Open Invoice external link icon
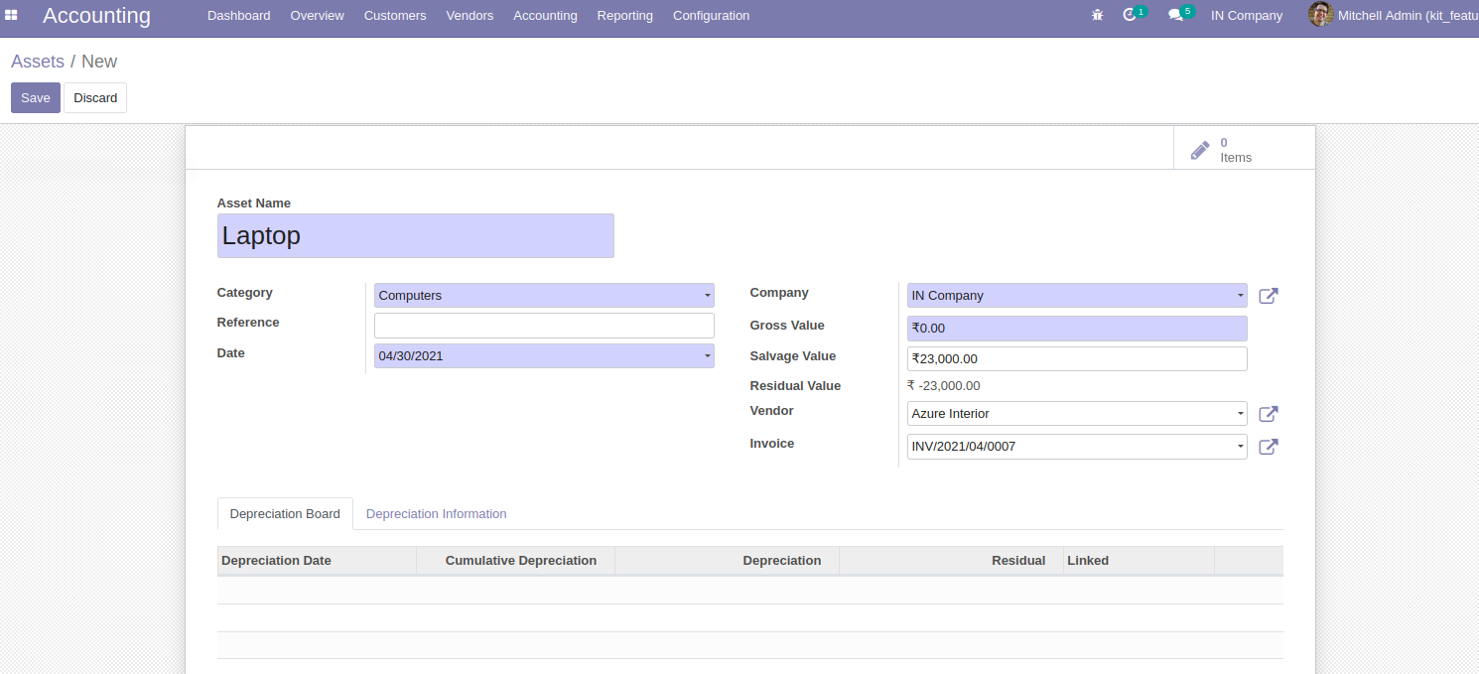Screen dimensions: 1479x674 1268,447
